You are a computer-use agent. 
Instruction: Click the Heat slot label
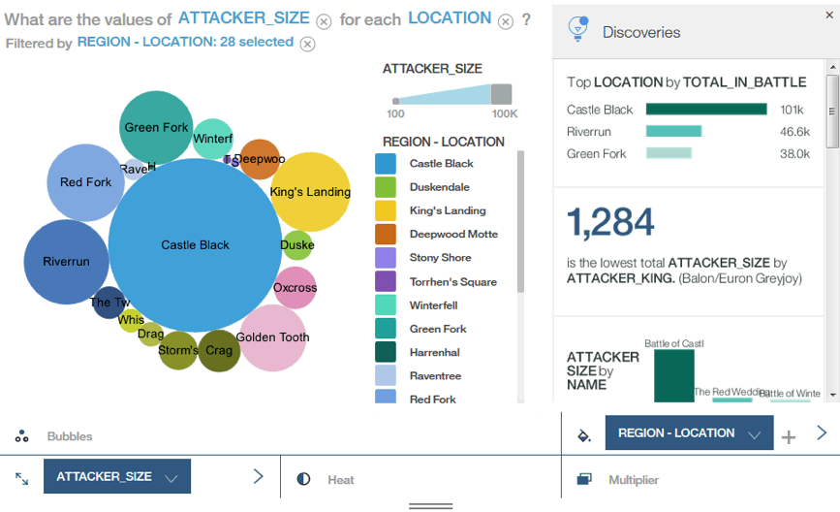(x=341, y=480)
